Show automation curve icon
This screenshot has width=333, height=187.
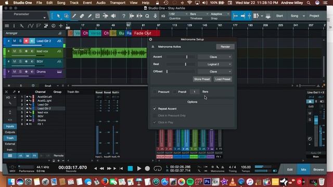pos(30,26)
